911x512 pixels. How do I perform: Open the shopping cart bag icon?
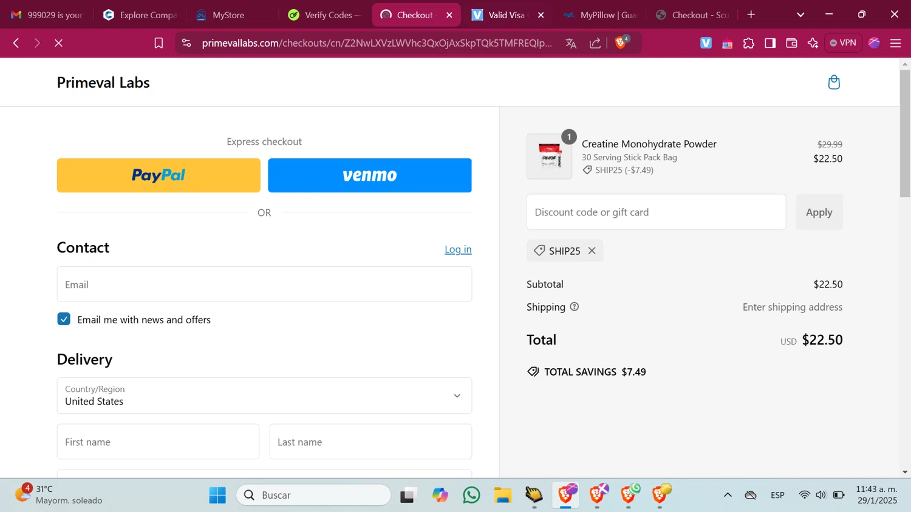point(834,83)
